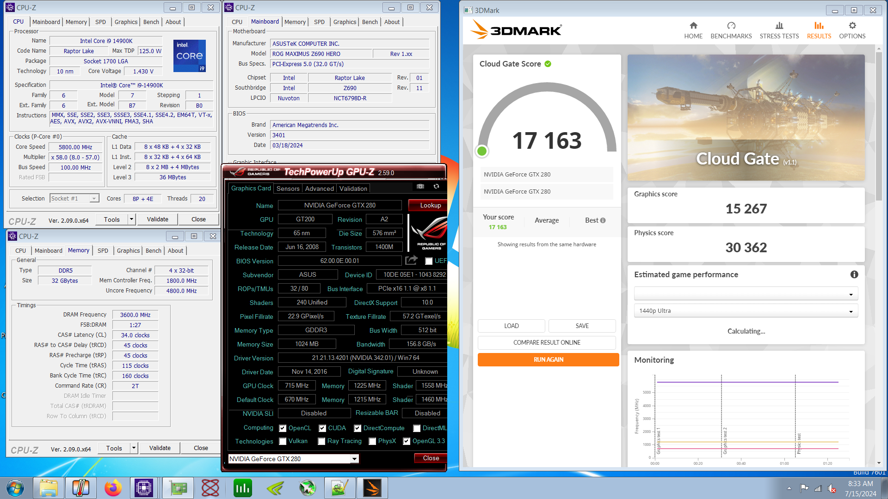This screenshot has height=499, width=888.
Task: Click the estimated game performance info icon
Action: pyautogui.click(x=854, y=274)
